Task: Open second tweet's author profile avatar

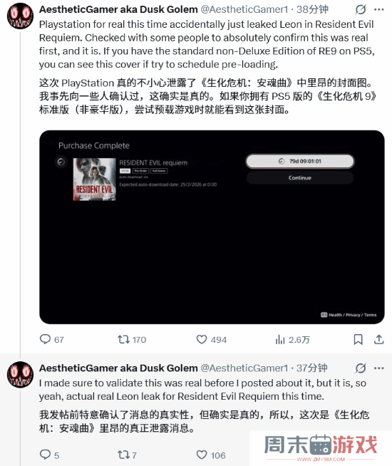Action: 20,375
